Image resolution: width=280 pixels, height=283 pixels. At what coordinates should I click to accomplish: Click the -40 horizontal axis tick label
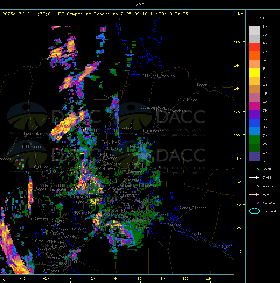point(22,279)
